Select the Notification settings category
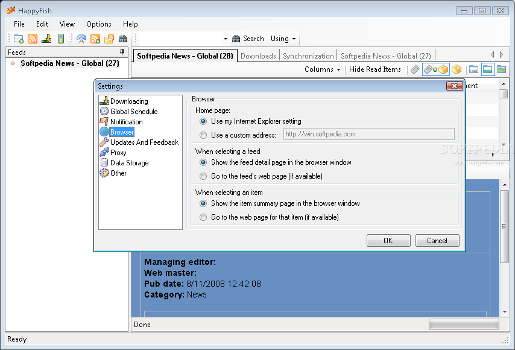This screenshot has width=515, height=350. pyautogui.click(x=126, y=122)
